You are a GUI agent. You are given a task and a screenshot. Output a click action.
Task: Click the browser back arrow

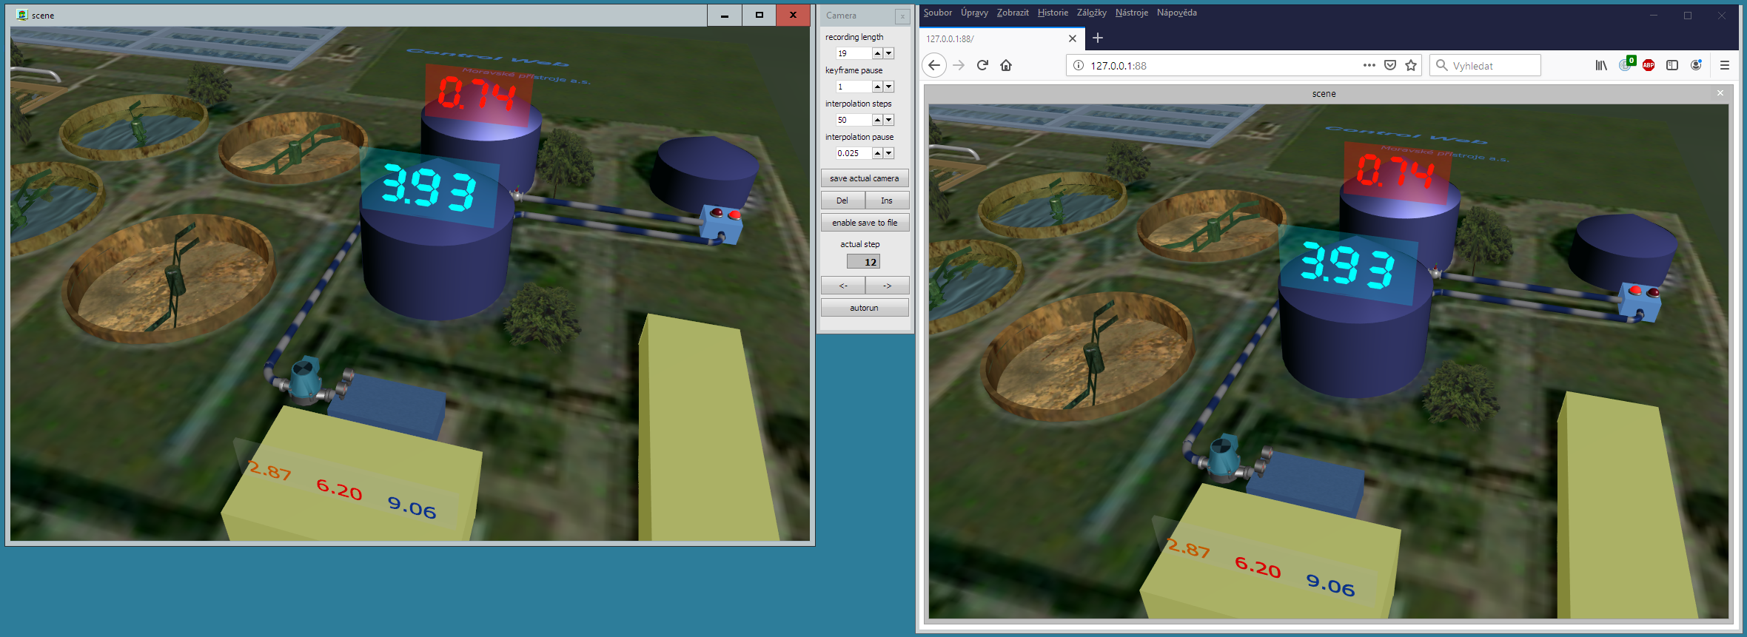[x=934, y=65]
